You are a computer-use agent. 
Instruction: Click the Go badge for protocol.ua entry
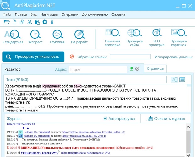20,132
